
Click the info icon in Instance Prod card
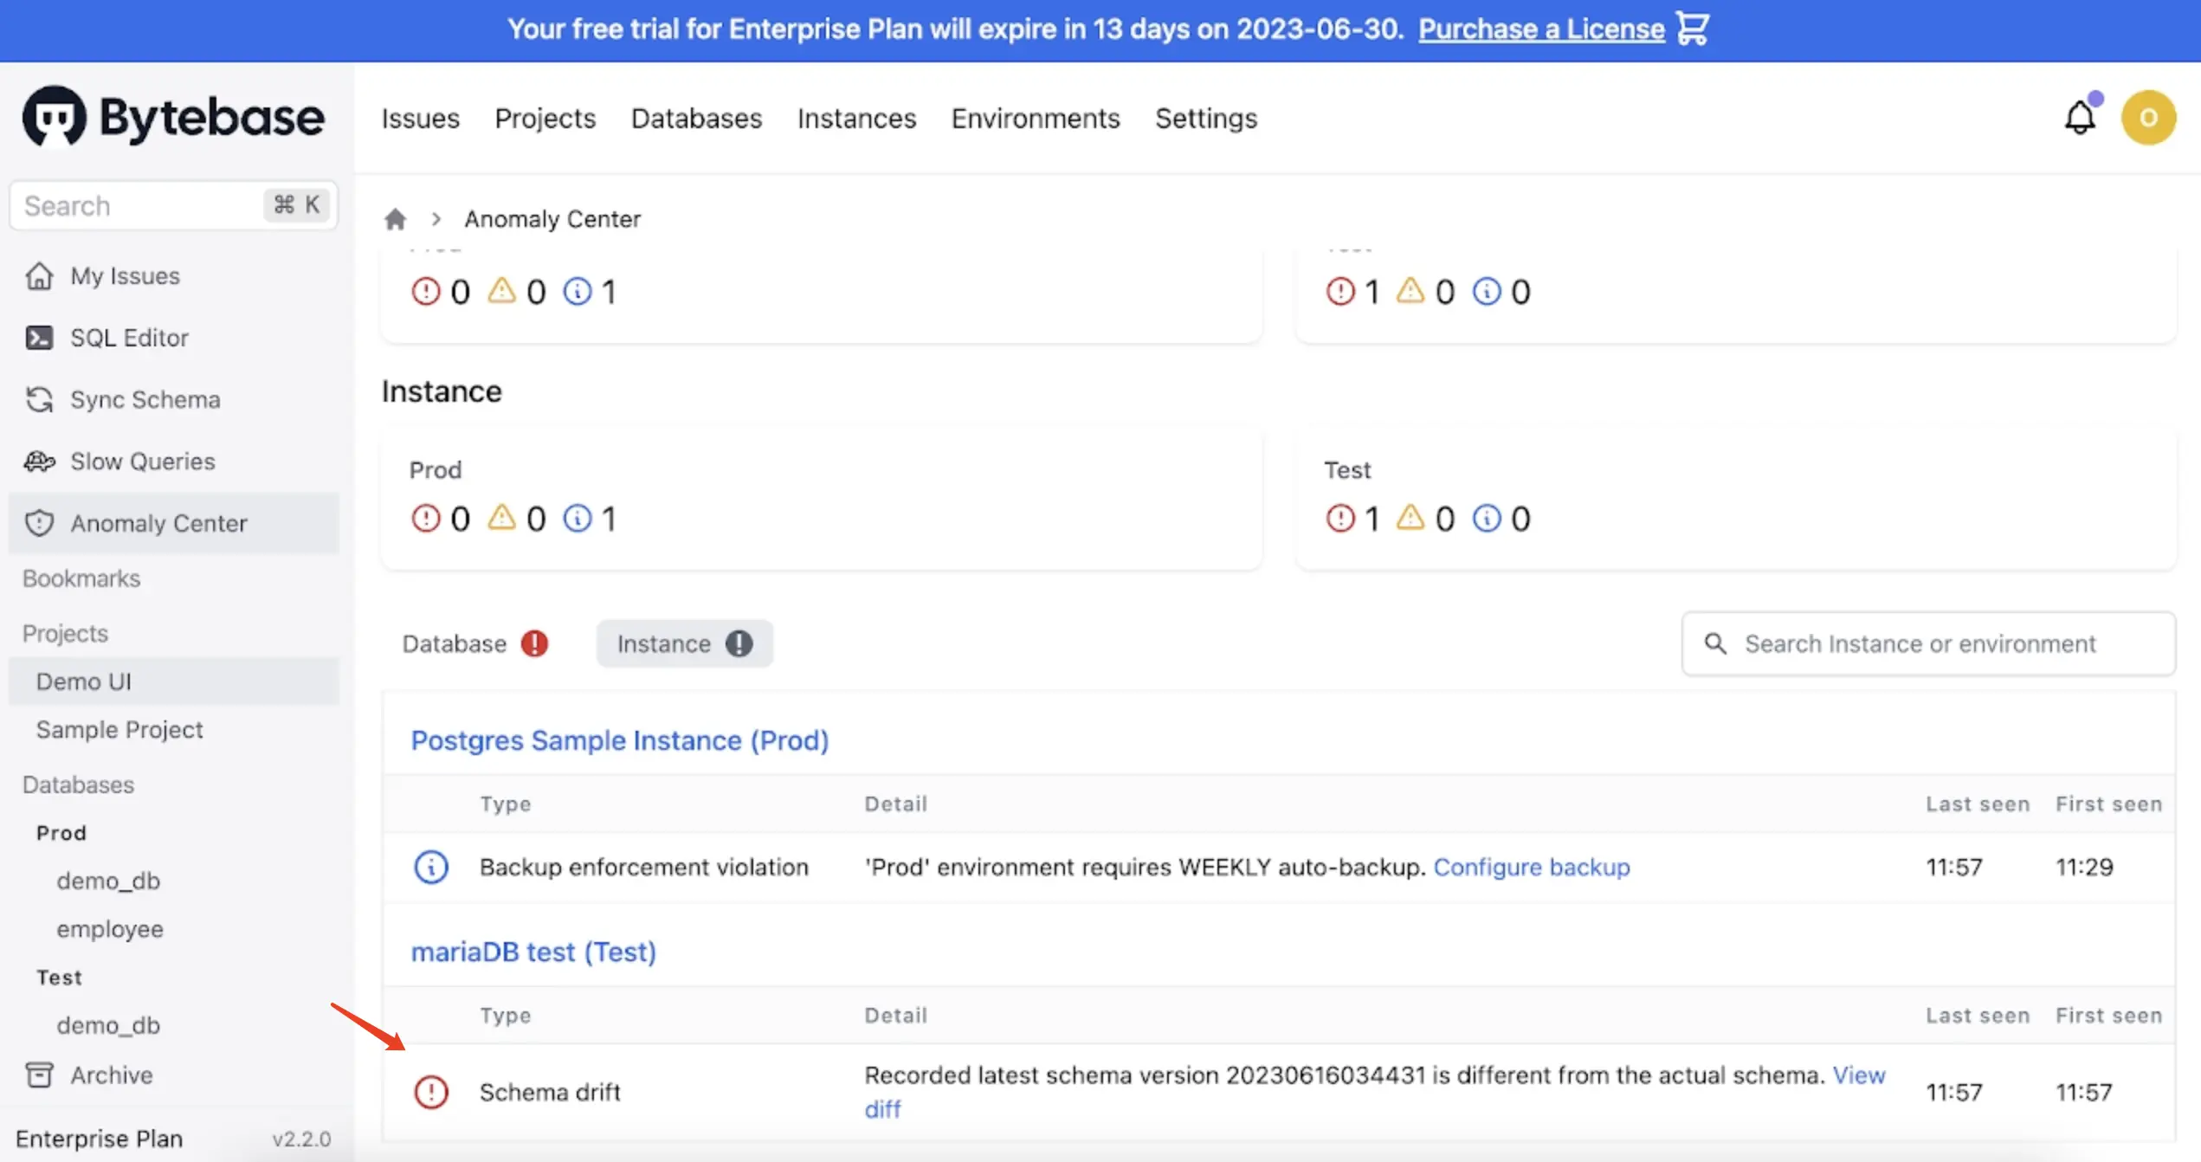click(578, 518)
